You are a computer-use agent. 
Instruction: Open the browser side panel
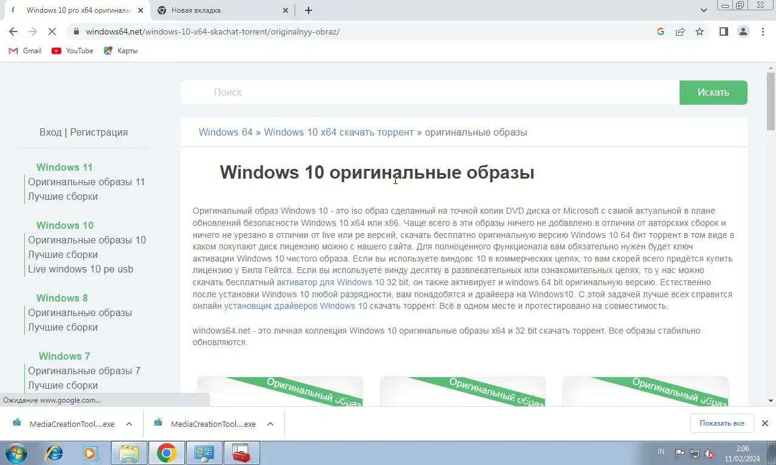(723, 31)
